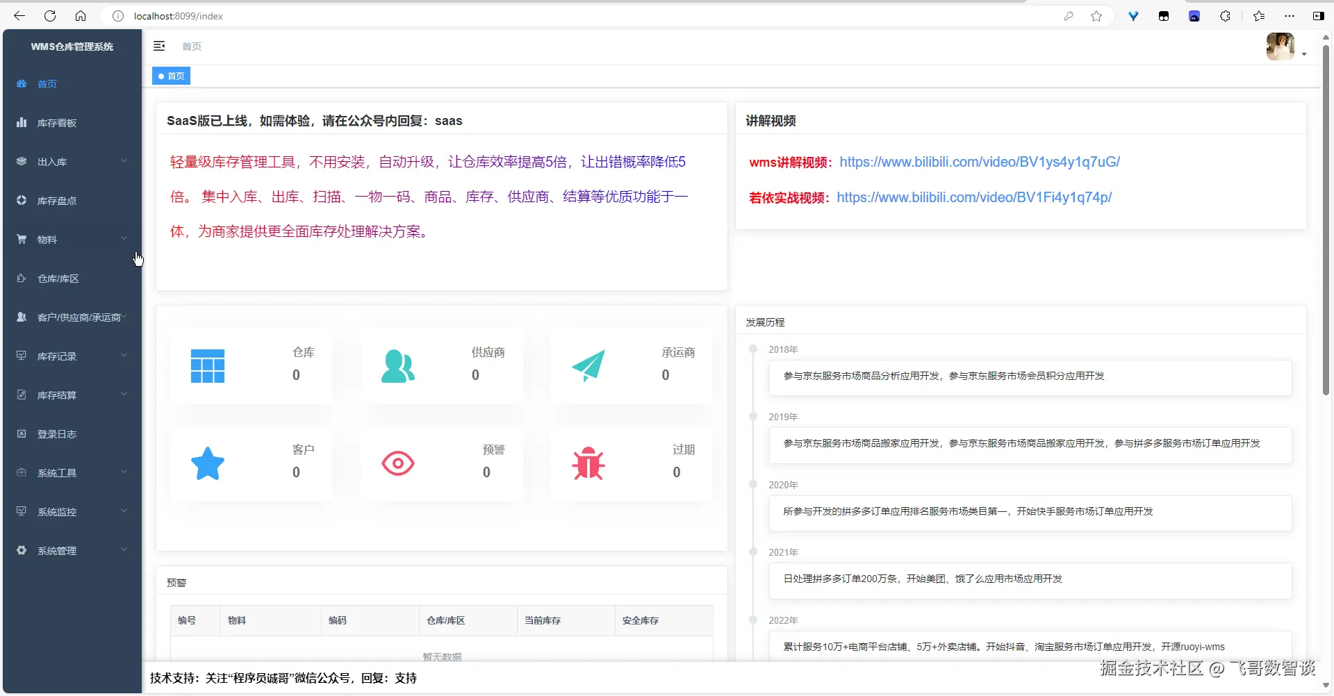The image size is (1334, 696).
Task: Click the paper plane carrier icon
Action: pos(588,365)
